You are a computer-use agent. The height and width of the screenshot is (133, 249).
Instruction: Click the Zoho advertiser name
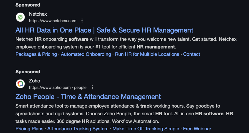[34, 81]
